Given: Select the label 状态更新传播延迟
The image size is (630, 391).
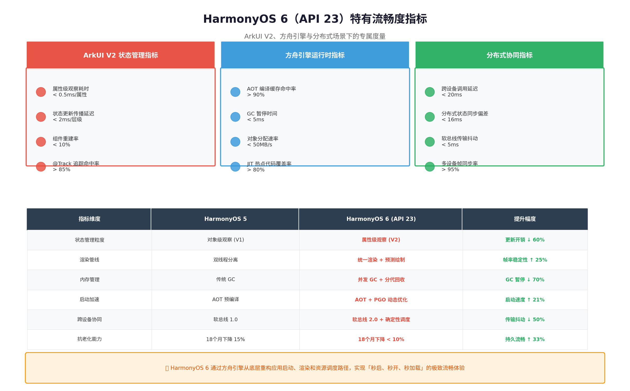Looking at the screenshot, I should [73, 114].
